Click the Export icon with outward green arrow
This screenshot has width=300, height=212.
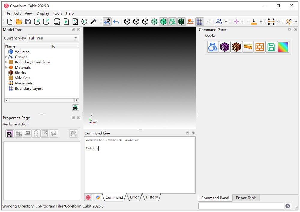pyautogui.click(x=46, y=22)
